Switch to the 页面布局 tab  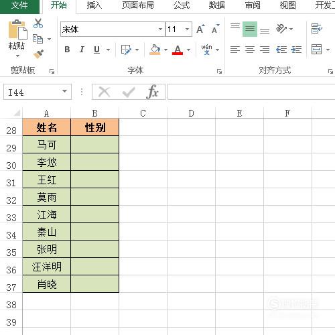pos(138,5)
